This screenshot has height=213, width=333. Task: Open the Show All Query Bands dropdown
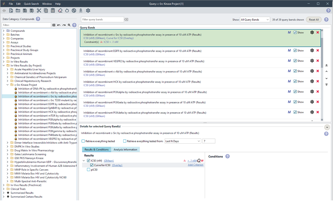(x=255, y=20)
